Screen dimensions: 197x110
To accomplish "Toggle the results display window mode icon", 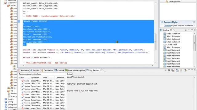I will click(177, 70).
